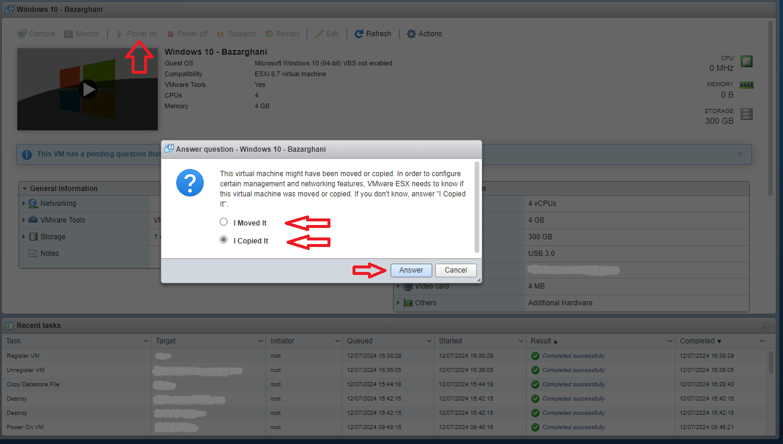Select the I Copied It radio option
The image size is (783, 444).
[224, 240]
